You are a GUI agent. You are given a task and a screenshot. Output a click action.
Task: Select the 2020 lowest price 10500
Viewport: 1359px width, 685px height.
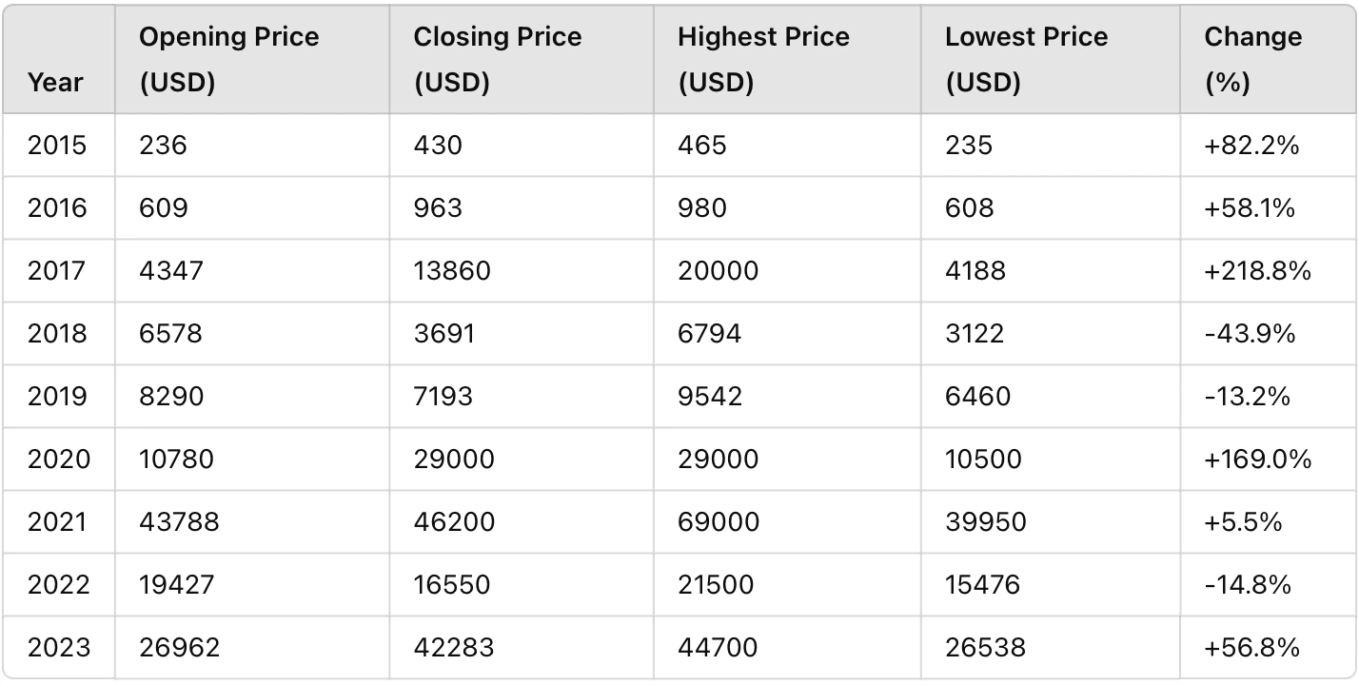tap(983, 460)
